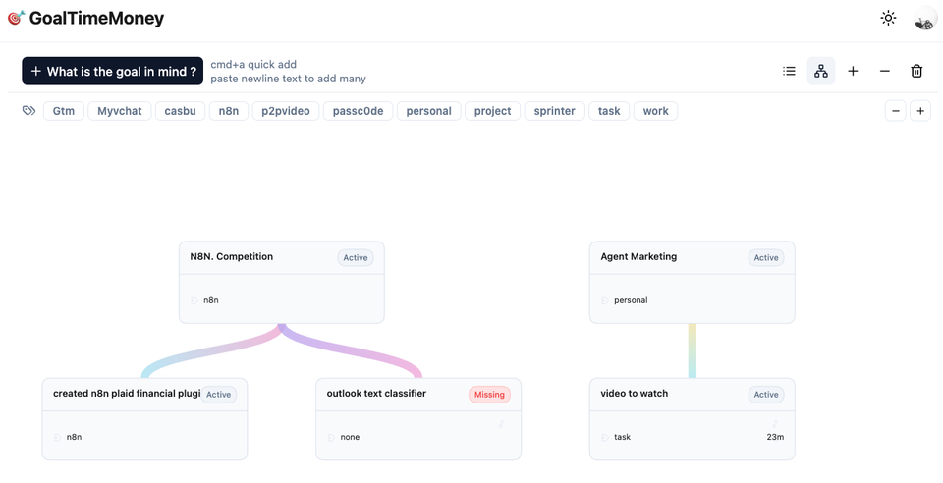This screenshot has width=943, height=483.
Task: Filter by the project tag
Action: tap(492, 111)
